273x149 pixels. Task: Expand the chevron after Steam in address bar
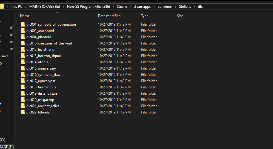click(x=130, y=7)
